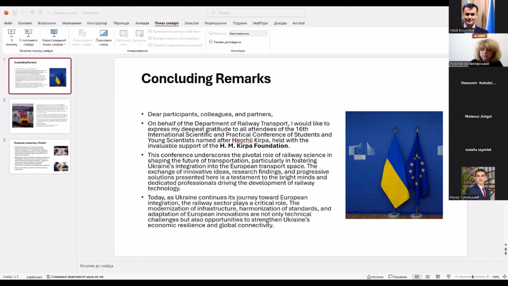The image size is (508, 286).
Task: Click the Нотатки до слайда notes field
Action: point(97,266)
